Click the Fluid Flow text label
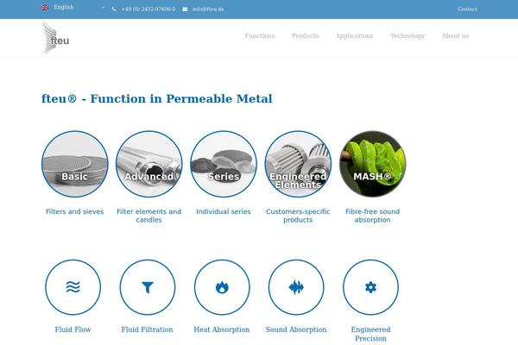 coord(73,329)
